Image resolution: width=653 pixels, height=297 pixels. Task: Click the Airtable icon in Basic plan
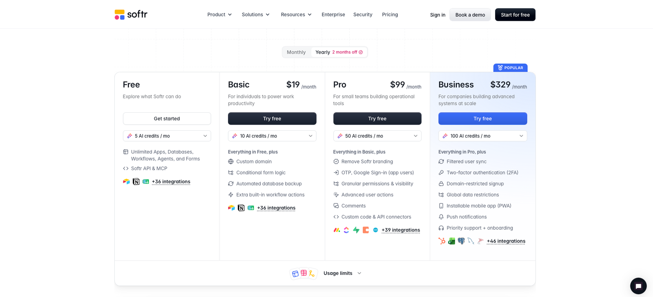(231, 208)
